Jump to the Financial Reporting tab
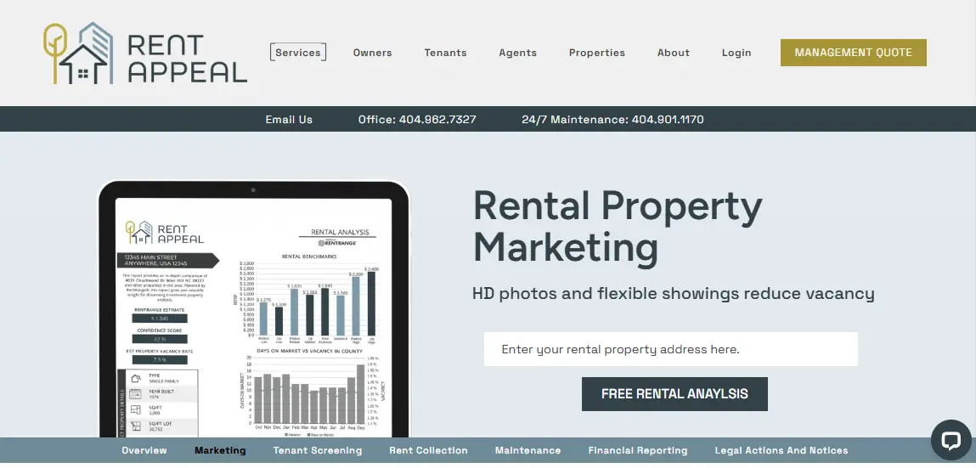The width and height of the screenshot is (976, 468). [638, 451]
